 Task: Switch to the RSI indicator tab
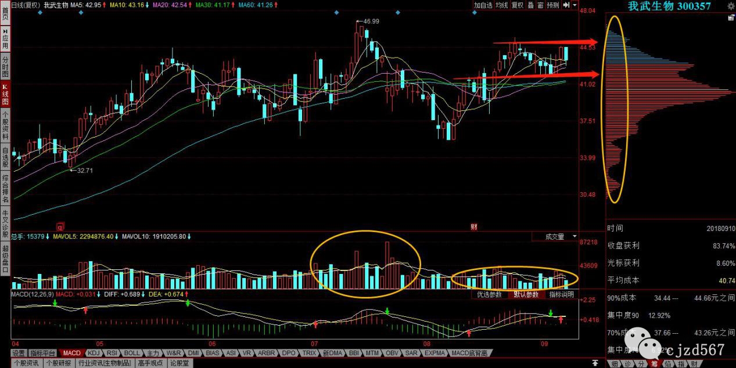[x=112, y=353]
